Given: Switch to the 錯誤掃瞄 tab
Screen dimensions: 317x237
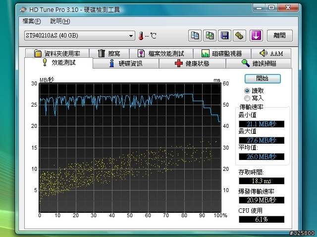Looking at the screenshot, I should click(x=259, y=64).
